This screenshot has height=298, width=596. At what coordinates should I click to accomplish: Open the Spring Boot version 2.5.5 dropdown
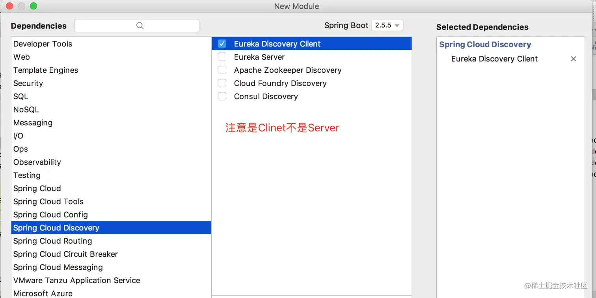click(387, 26)
